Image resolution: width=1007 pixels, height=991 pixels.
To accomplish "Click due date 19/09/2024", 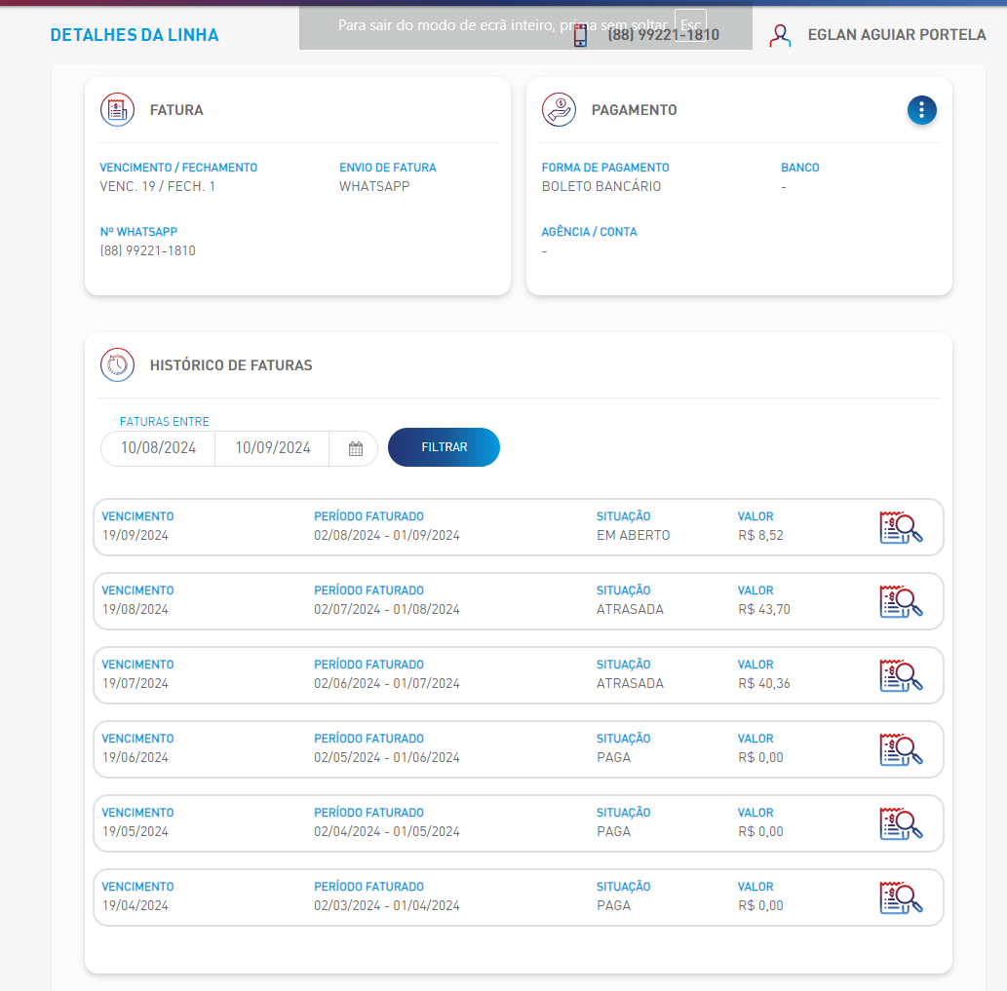I will (135, 535).
